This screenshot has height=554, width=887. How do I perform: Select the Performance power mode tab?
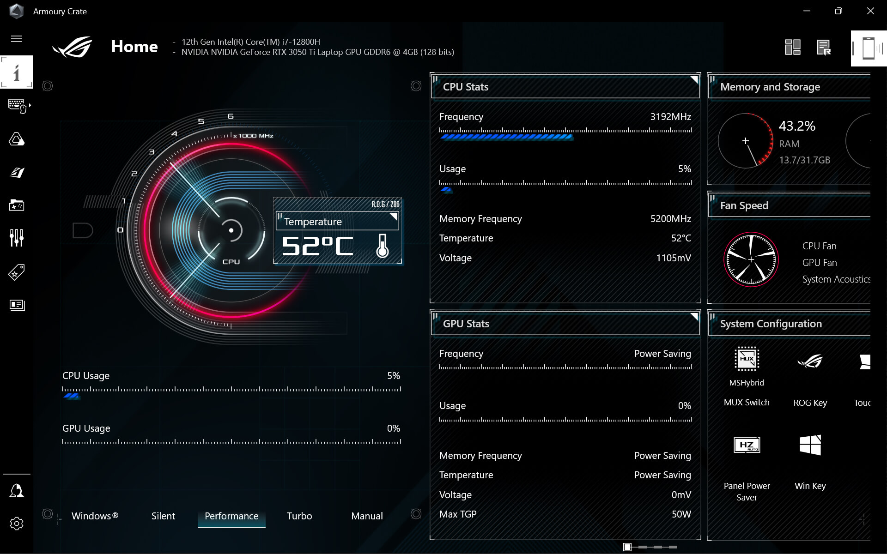click(232, 516)
